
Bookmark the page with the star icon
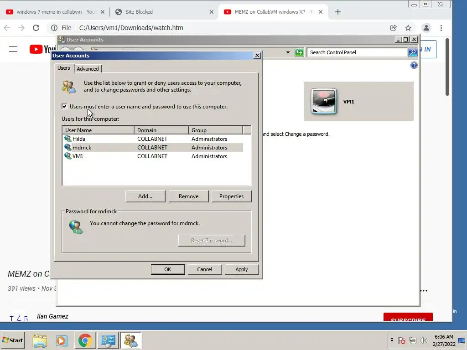(x=408, y=28)
